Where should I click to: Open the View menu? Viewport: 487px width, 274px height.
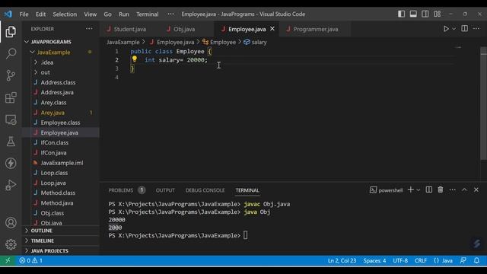[x=90, y=14]
